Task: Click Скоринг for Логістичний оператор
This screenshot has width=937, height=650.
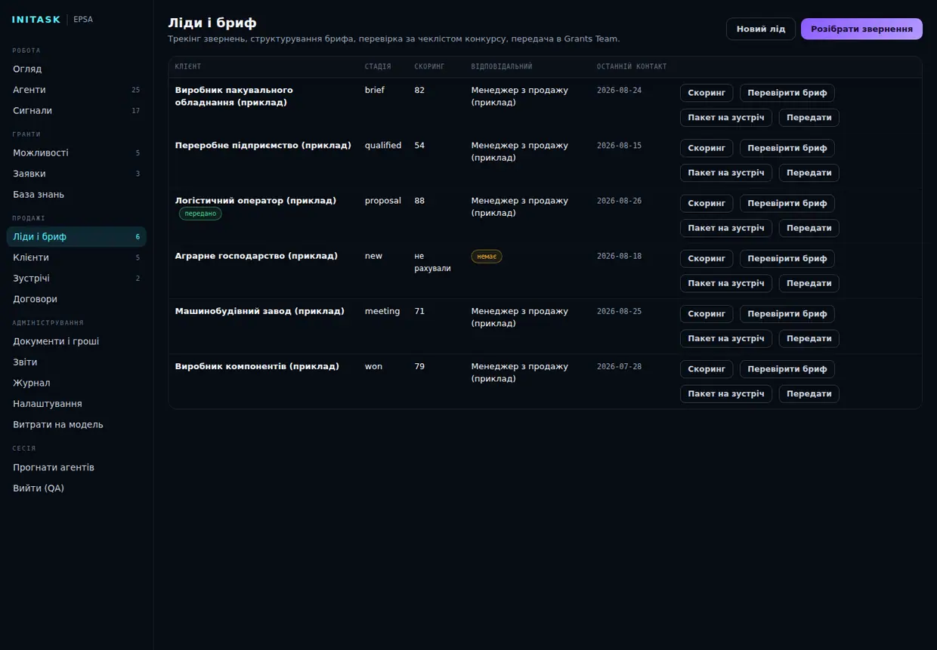Action: 707,203
